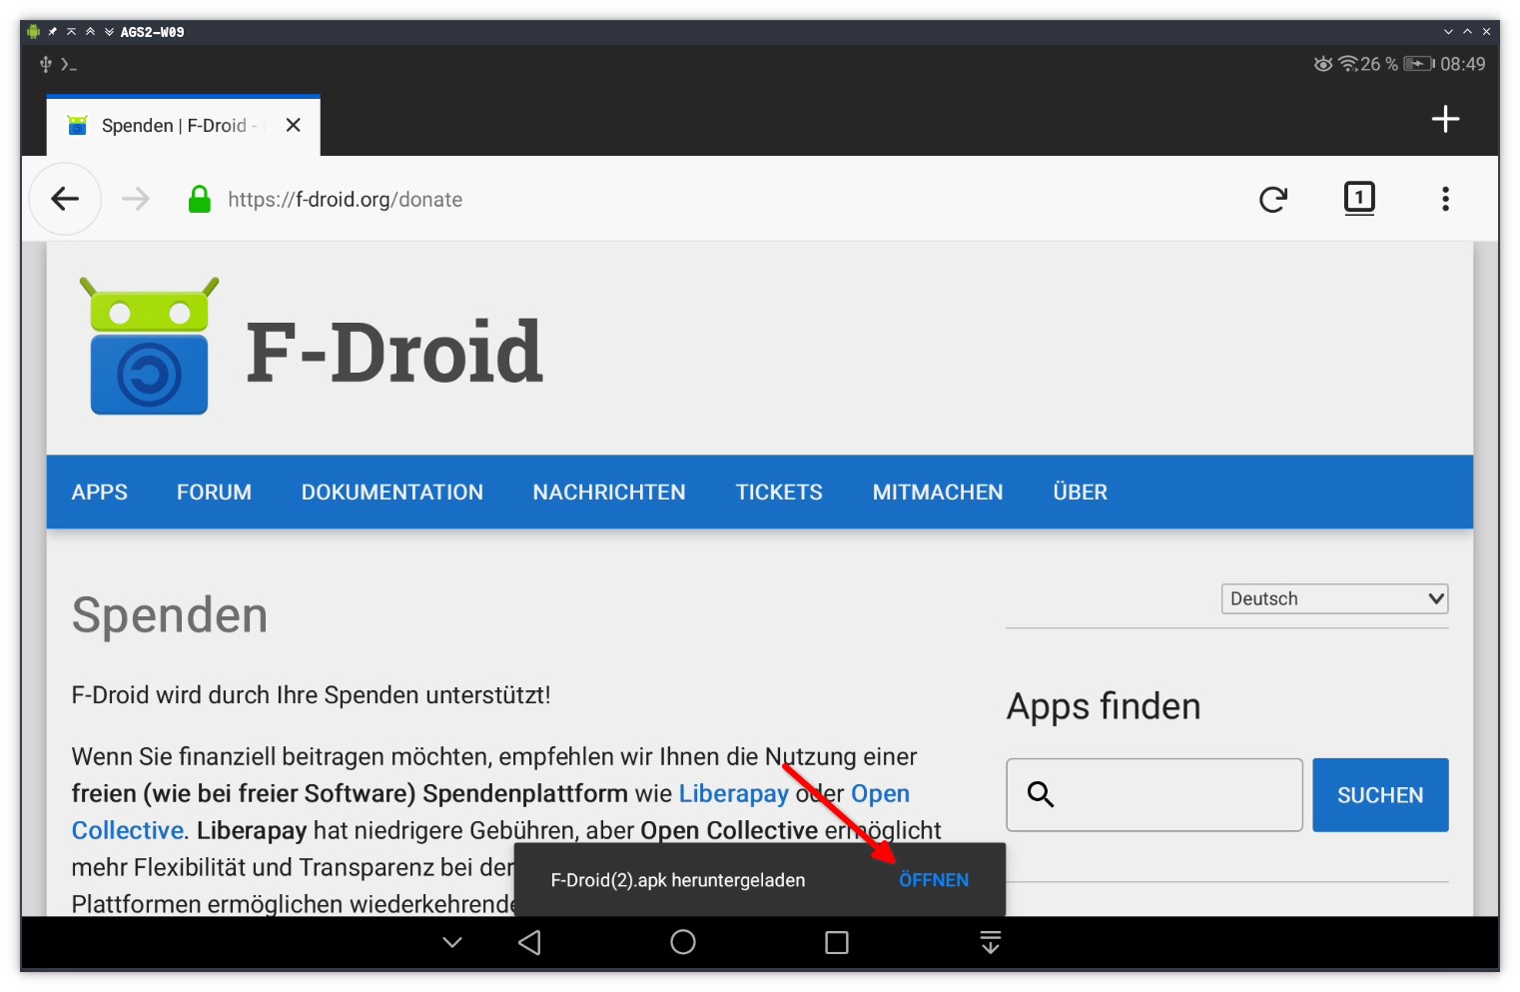Screen dimensions: 1520x992
Task: Open the DOKUMENTATION navigation item
Action: click(392, 493)
